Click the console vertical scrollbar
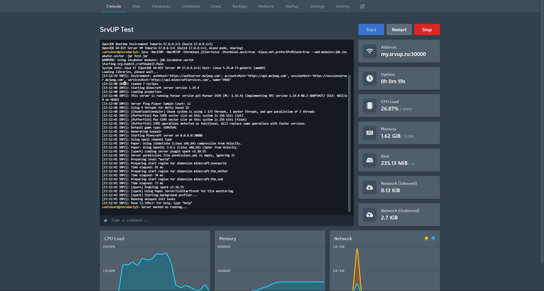This screenshot has height=291, width=544. pos(349,143)
